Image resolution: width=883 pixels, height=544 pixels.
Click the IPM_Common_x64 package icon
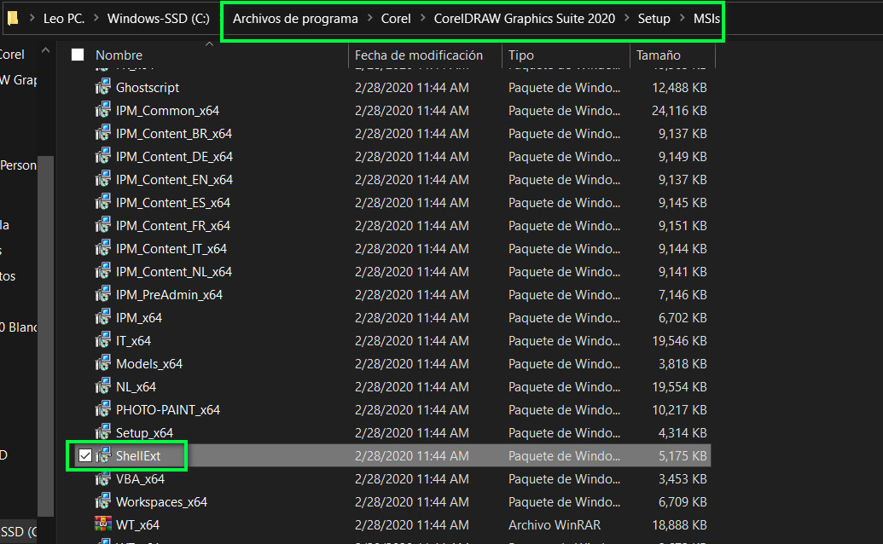(102, 111)
